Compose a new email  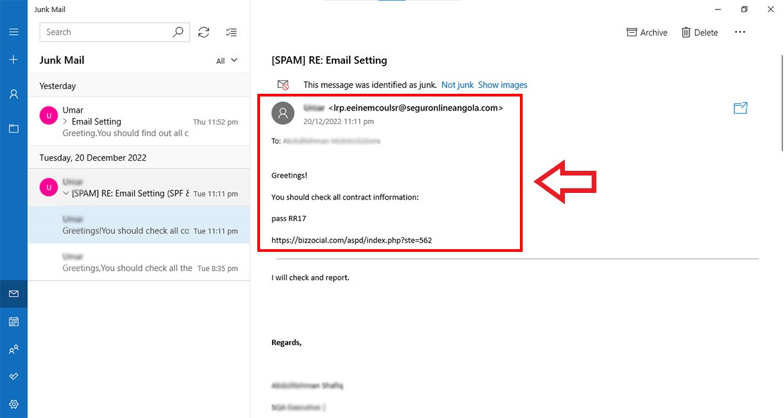click(x=13, y=59)
